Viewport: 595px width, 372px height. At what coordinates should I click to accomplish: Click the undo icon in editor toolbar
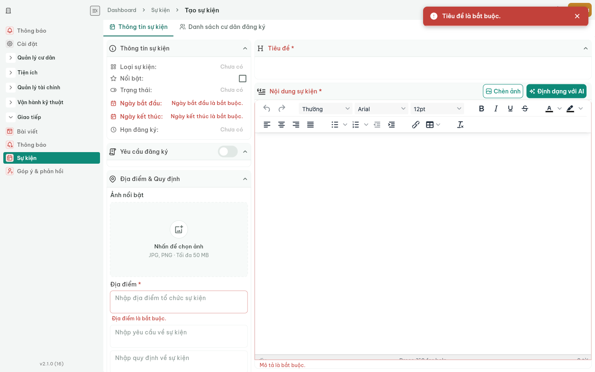267,109
